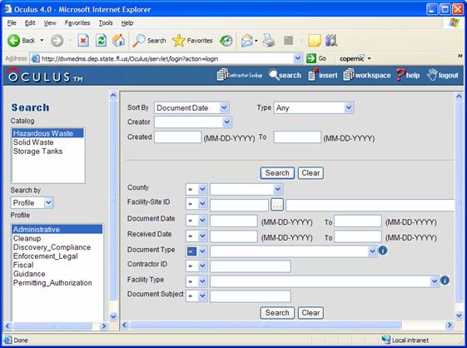
Task: Open the Oculus insert function
Action: click(323, 75)
